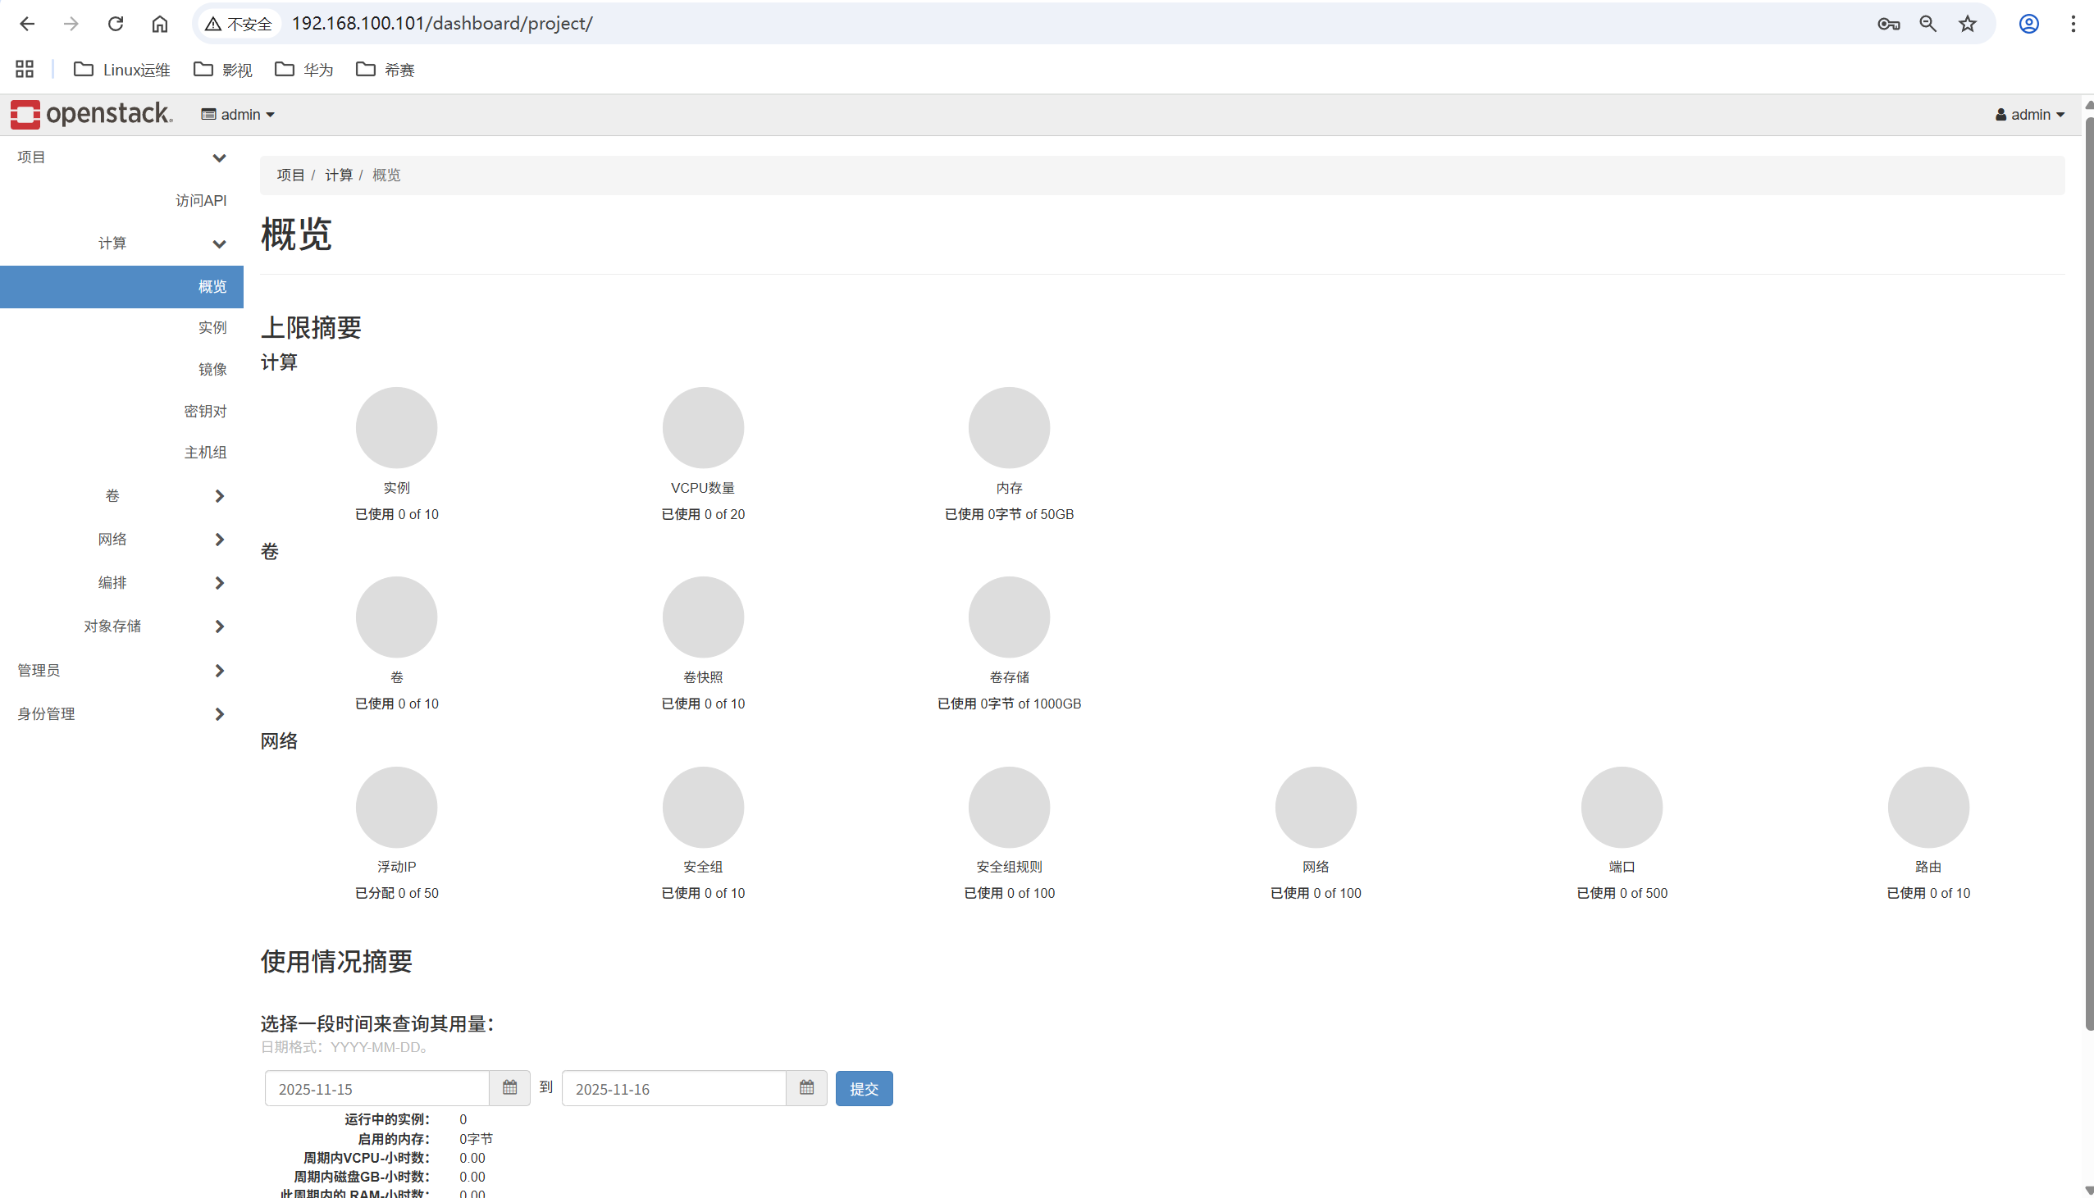Screen dimensions: 2094x1198
Task: Bookmark page with star icon
Action: [x=1968, y=24]
